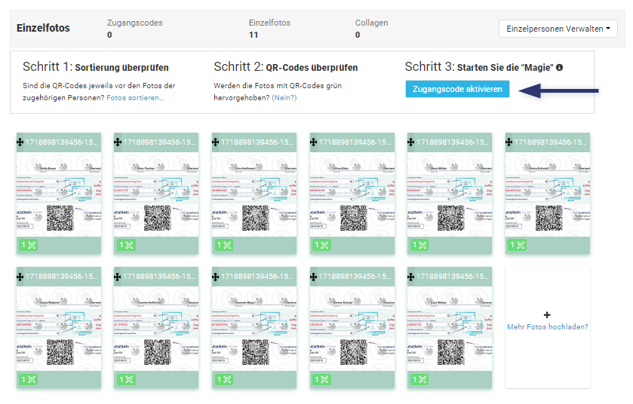
Task: Click the Mehr Fotos hochladen? link
Action: (548, 327)
